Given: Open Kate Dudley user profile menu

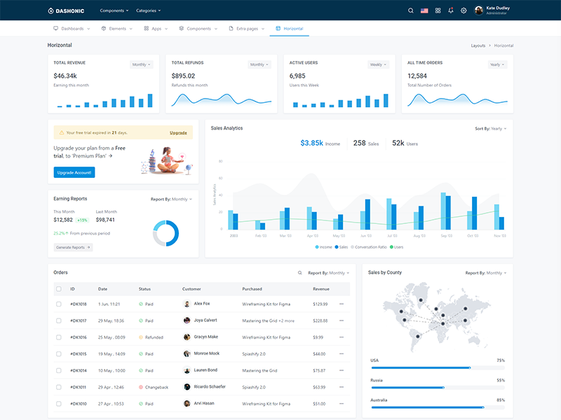Looking at the screenshot, I should (492, 10).
